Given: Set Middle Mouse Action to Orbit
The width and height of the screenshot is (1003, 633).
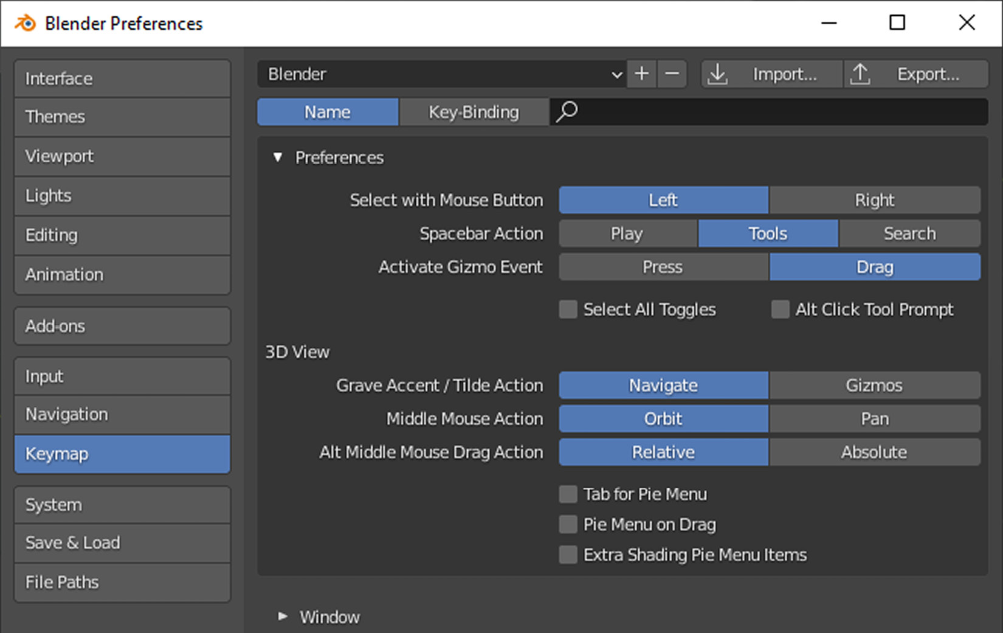Looking at the screenshot, I should 663,419.
